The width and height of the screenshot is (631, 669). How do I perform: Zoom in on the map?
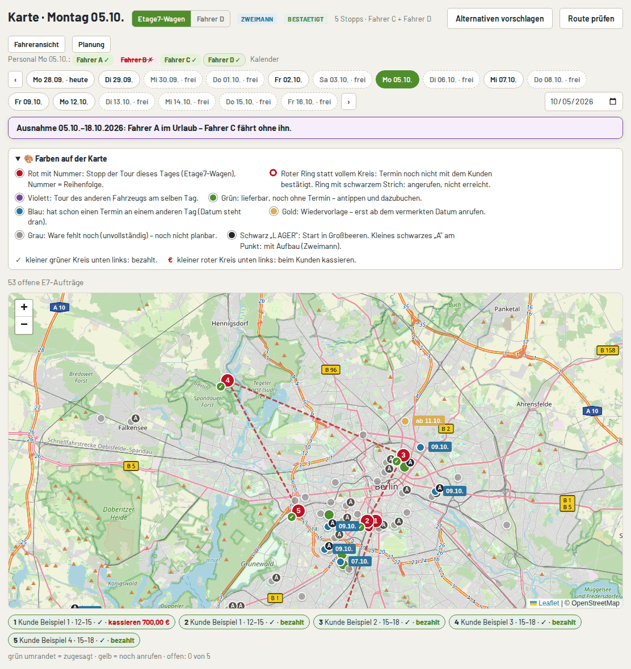coord(24,307)
